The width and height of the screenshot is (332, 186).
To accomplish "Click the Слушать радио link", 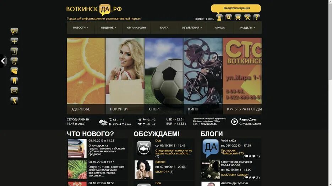I will coord(250,124).
